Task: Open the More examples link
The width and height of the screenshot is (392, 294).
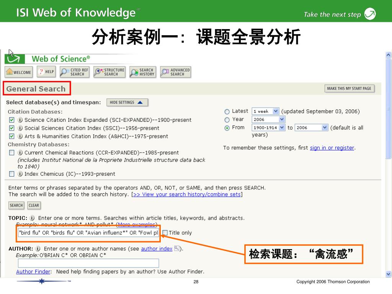Action: tap(137, 224)
